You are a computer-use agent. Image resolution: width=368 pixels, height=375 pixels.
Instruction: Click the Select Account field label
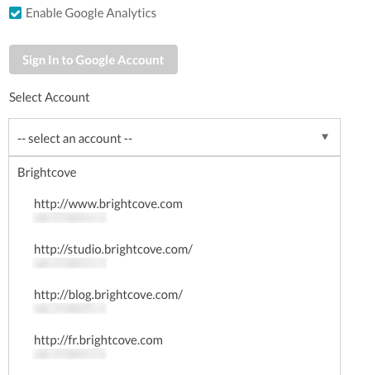click(x=50, y=97)
